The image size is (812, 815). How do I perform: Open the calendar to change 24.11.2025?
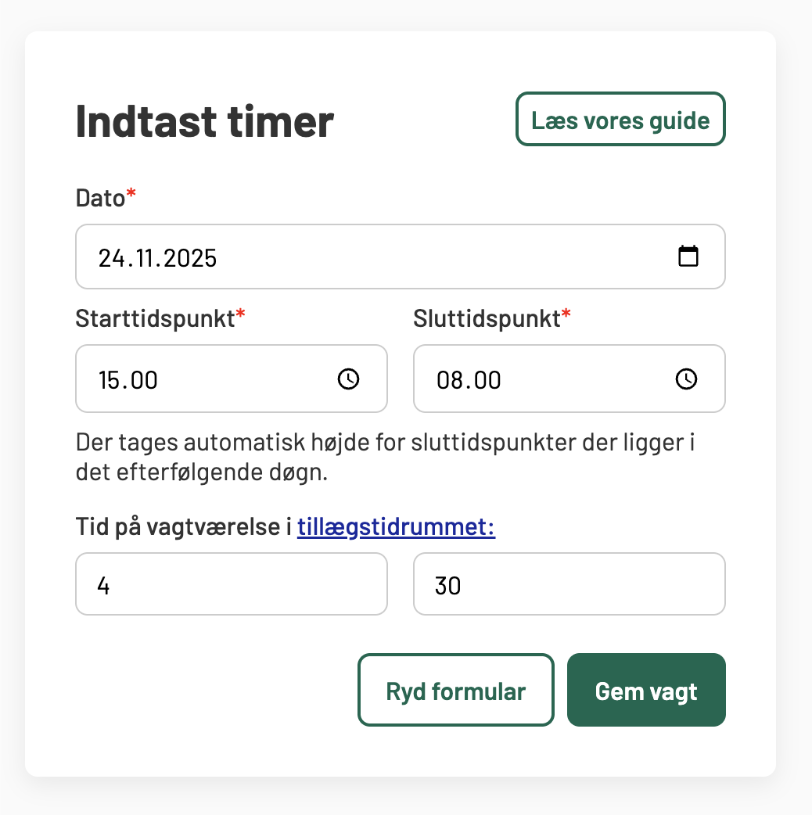pyautogui.click(x=688, y=256)
